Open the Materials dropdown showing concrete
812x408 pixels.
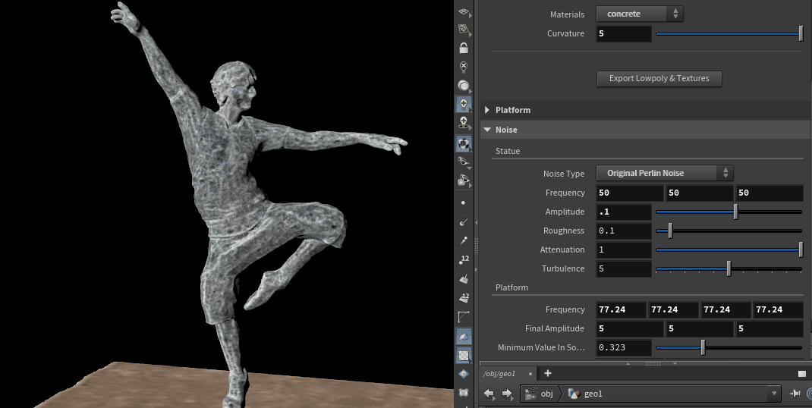(x=640, y=14)
